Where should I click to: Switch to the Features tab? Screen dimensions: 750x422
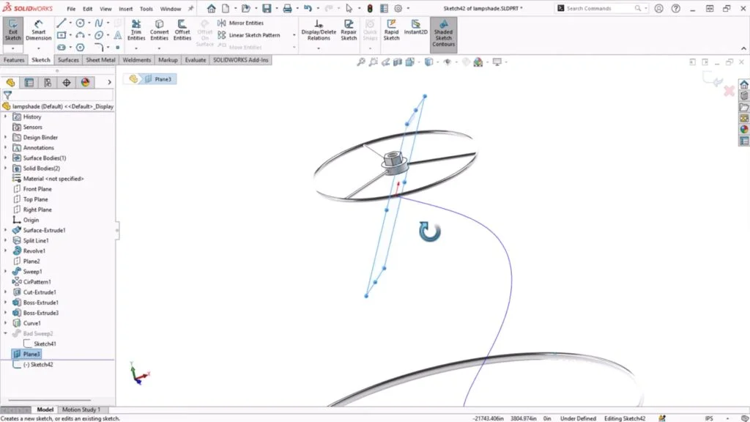coord(14,59)
